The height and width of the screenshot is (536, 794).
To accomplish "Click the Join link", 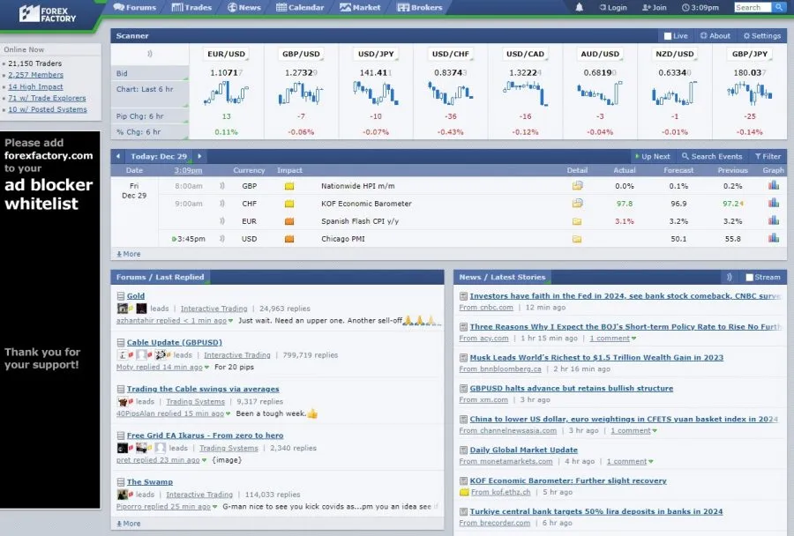I will pyautogui.click(x=655, y=8).
